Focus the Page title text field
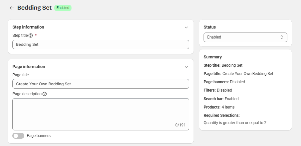 tap(100, 84)
